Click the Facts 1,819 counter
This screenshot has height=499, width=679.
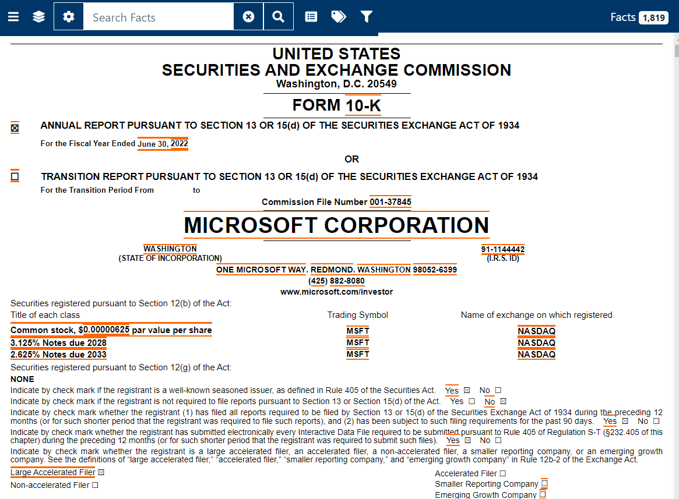tap(639, 17)
